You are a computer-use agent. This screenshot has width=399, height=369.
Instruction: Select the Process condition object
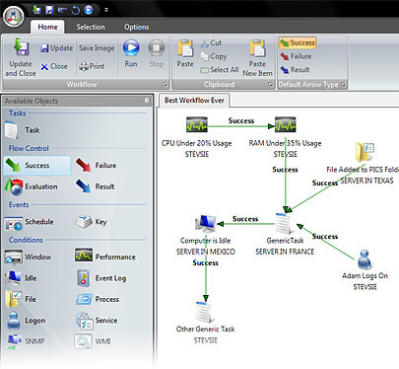(x=98, y=299)
